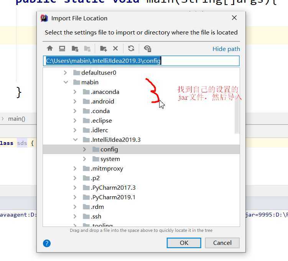Click the IntelliJ logo in dialog title
The width and height of the screenshot is (288, 261).
[44, 18]
